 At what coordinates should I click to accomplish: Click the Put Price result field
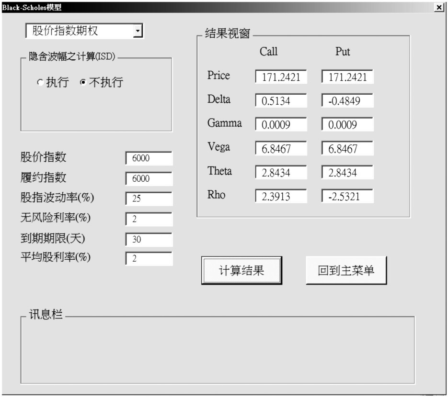(347, 77)
